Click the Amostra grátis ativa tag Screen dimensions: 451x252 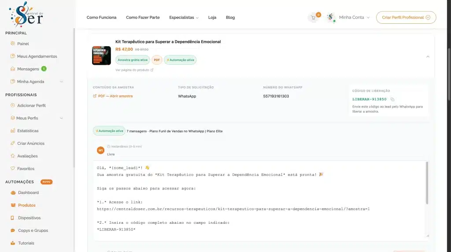point(133,60)
